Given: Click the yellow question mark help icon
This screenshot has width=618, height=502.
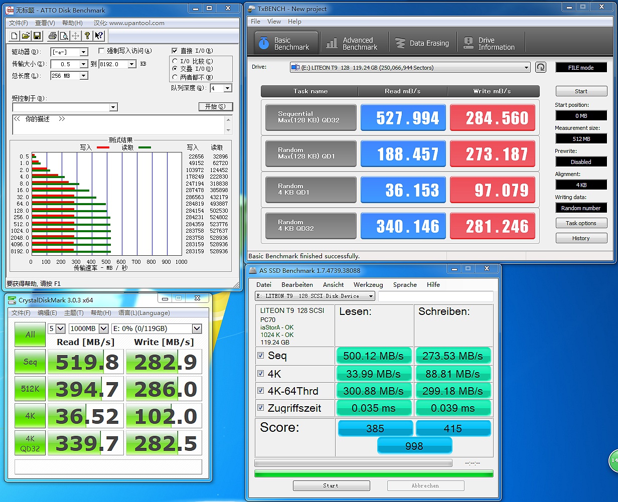Looking at the screenshot, I should (87, 36).
